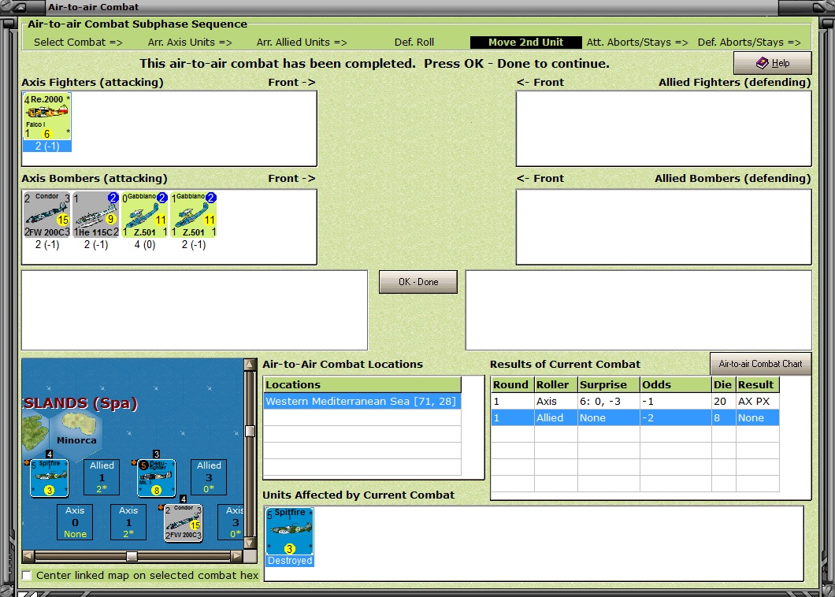The width and height of the screenshot is (835, 597).
Task: Click the map vertical scrollbar up arrow
Action: [249, 365]
